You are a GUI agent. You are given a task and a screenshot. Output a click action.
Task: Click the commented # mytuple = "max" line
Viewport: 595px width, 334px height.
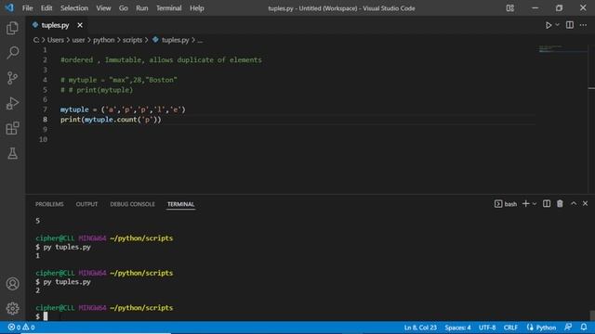pyautogui.click(x=119, y=80)
